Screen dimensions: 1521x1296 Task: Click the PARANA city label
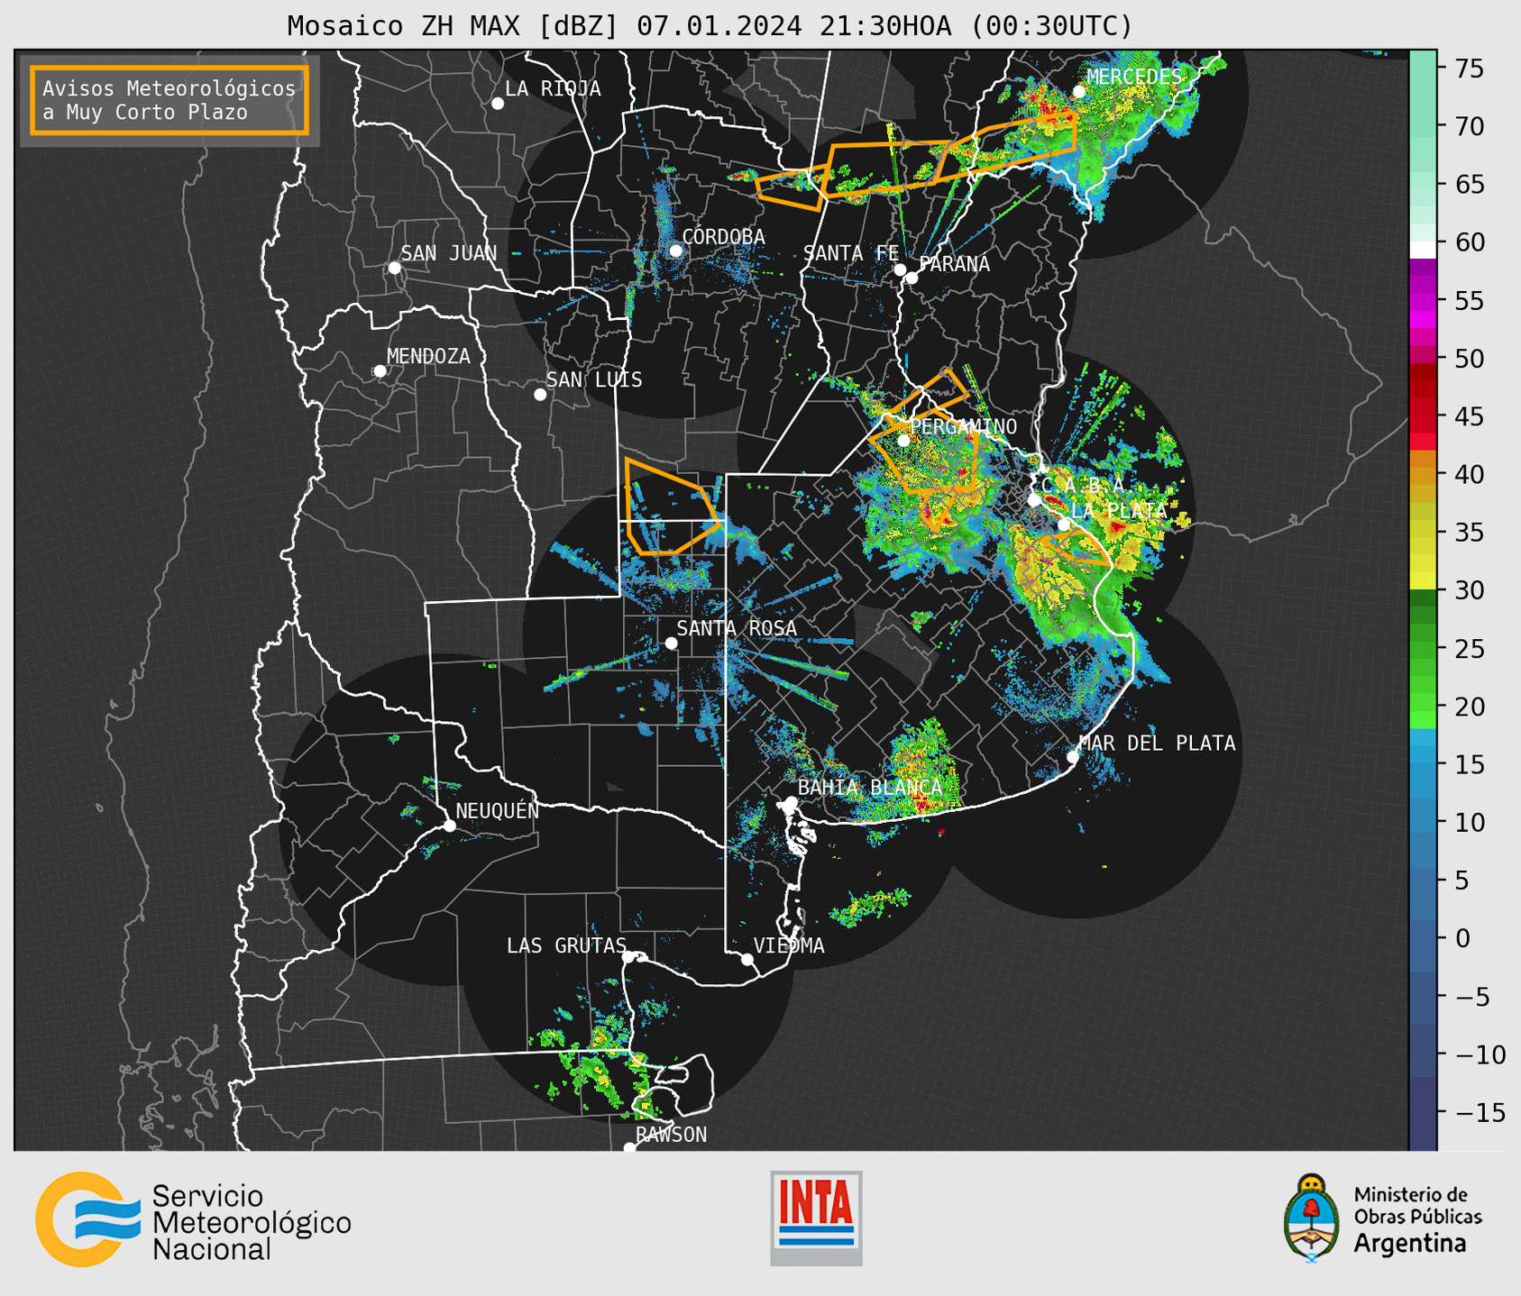coord(954,264)
